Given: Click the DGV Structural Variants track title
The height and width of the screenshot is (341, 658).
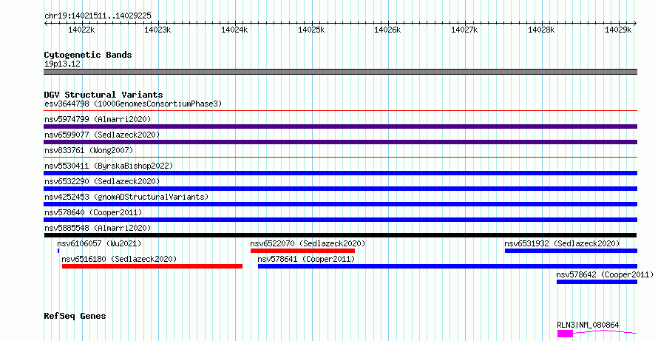Looking at the screenshot, I should 104,95.
